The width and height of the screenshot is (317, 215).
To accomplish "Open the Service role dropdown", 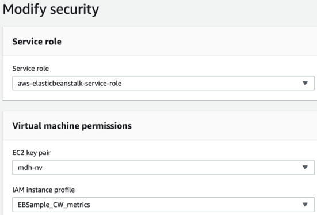I will click(163, 83).
